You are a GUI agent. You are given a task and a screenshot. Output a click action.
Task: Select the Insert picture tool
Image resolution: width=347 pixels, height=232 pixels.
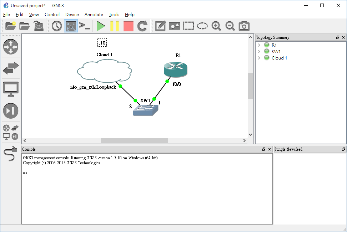(x=174, y=26)
